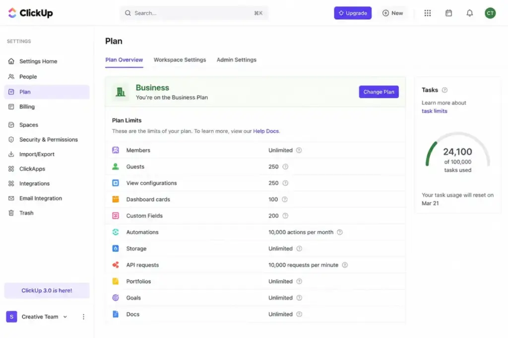Open Import/Export in sidebar

click(x=47, y=154)
